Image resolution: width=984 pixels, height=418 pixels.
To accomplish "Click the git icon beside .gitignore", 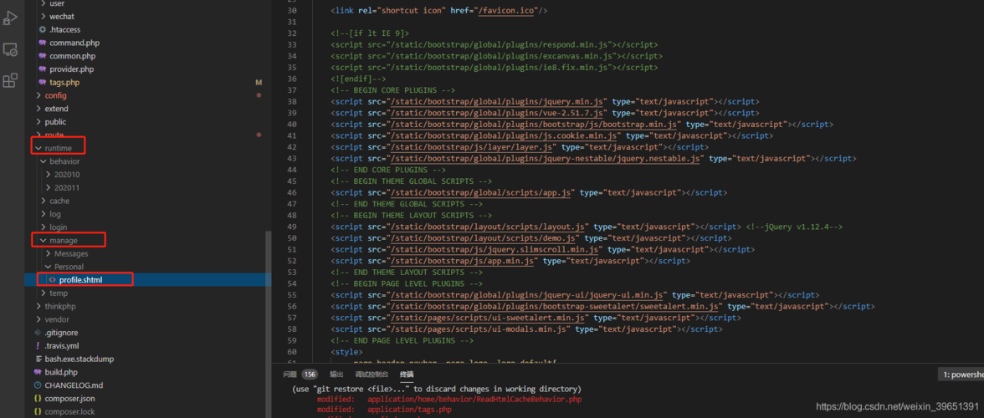I will [38, 332].
